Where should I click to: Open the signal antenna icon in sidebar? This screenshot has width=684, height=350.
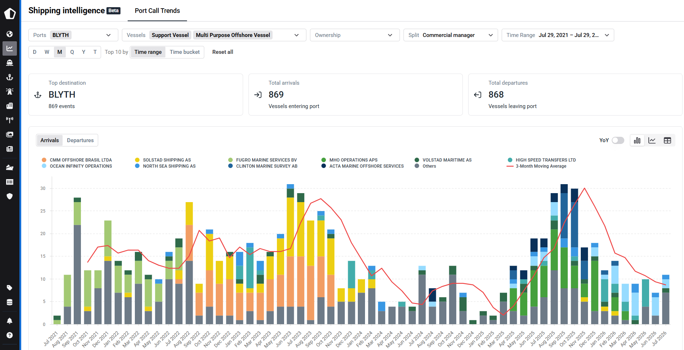click(x=10, y=120)
